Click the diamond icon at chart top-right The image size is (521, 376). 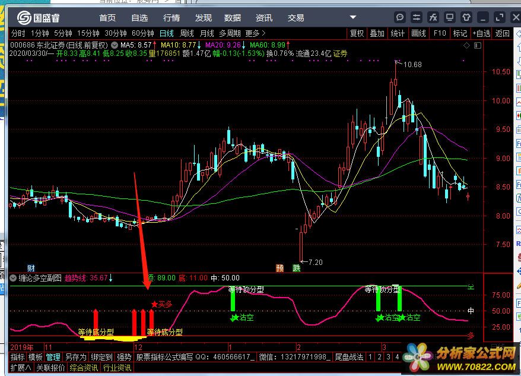467,45
